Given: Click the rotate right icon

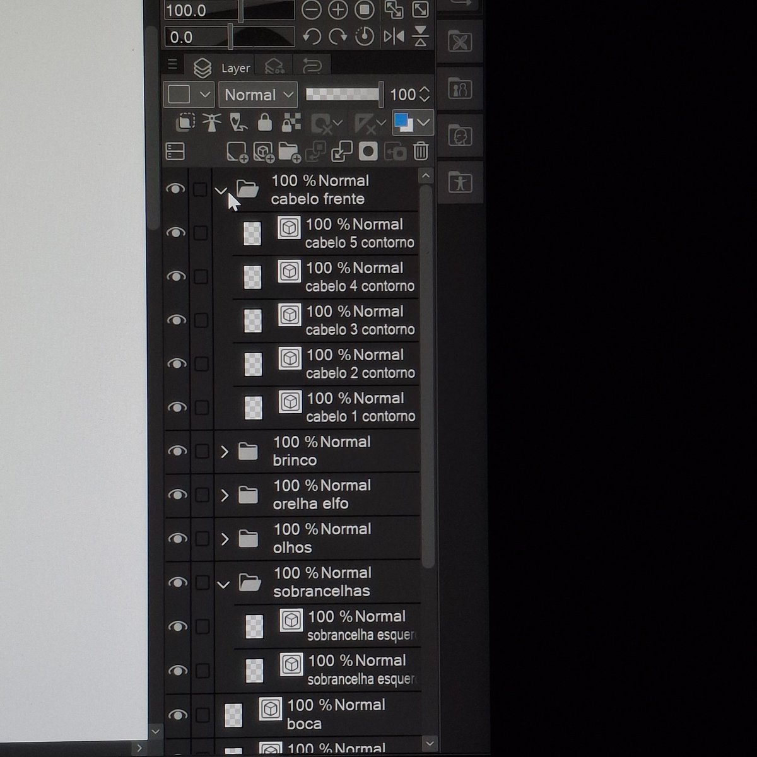Looking at the screenshot, I should coord(338,37).
